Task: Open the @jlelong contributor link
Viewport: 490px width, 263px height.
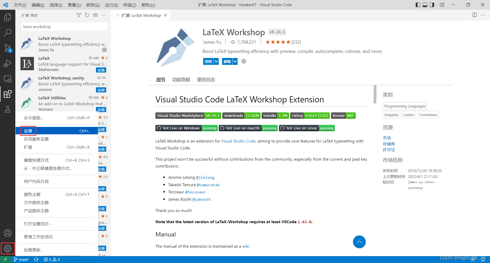Action: click(x=205, y=177)
